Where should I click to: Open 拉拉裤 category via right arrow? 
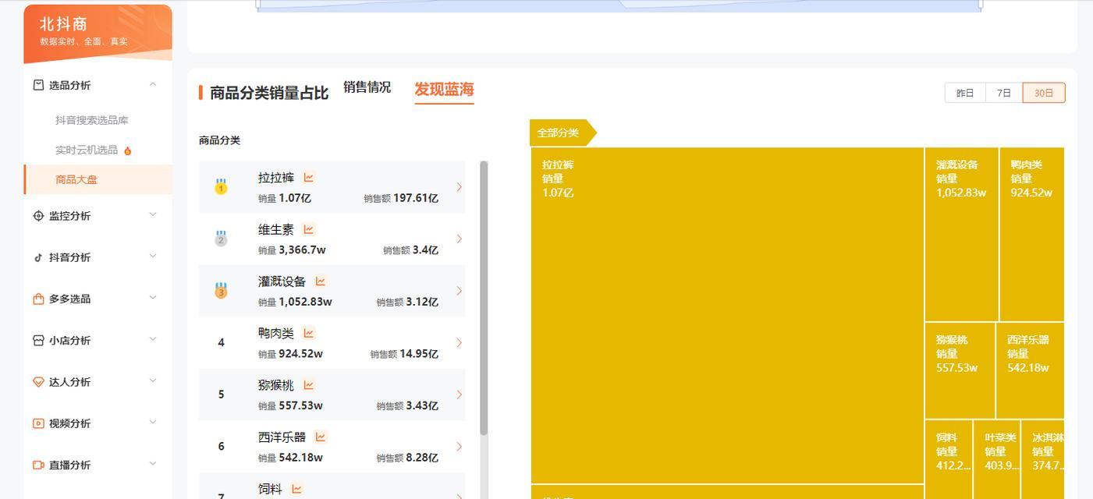tap(460, 187)
